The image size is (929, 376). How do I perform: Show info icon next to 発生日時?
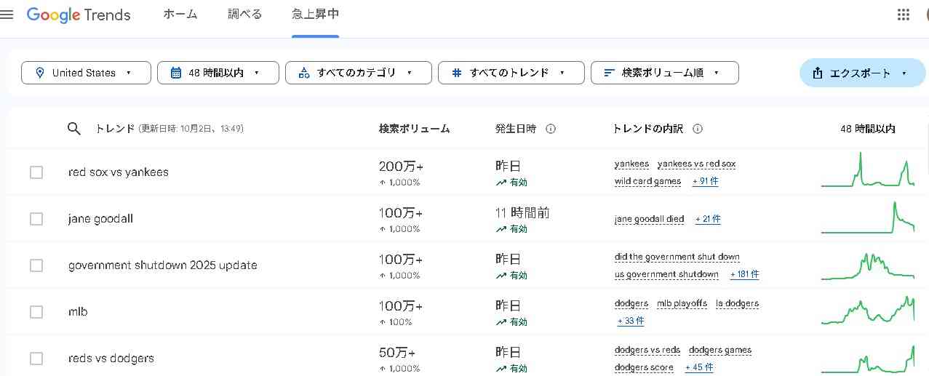(551, 129)
